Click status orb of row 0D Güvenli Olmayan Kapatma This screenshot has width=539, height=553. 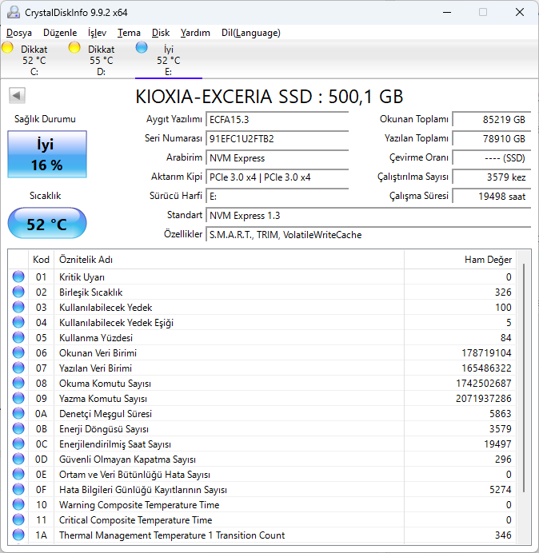click(x=18, y=459)
